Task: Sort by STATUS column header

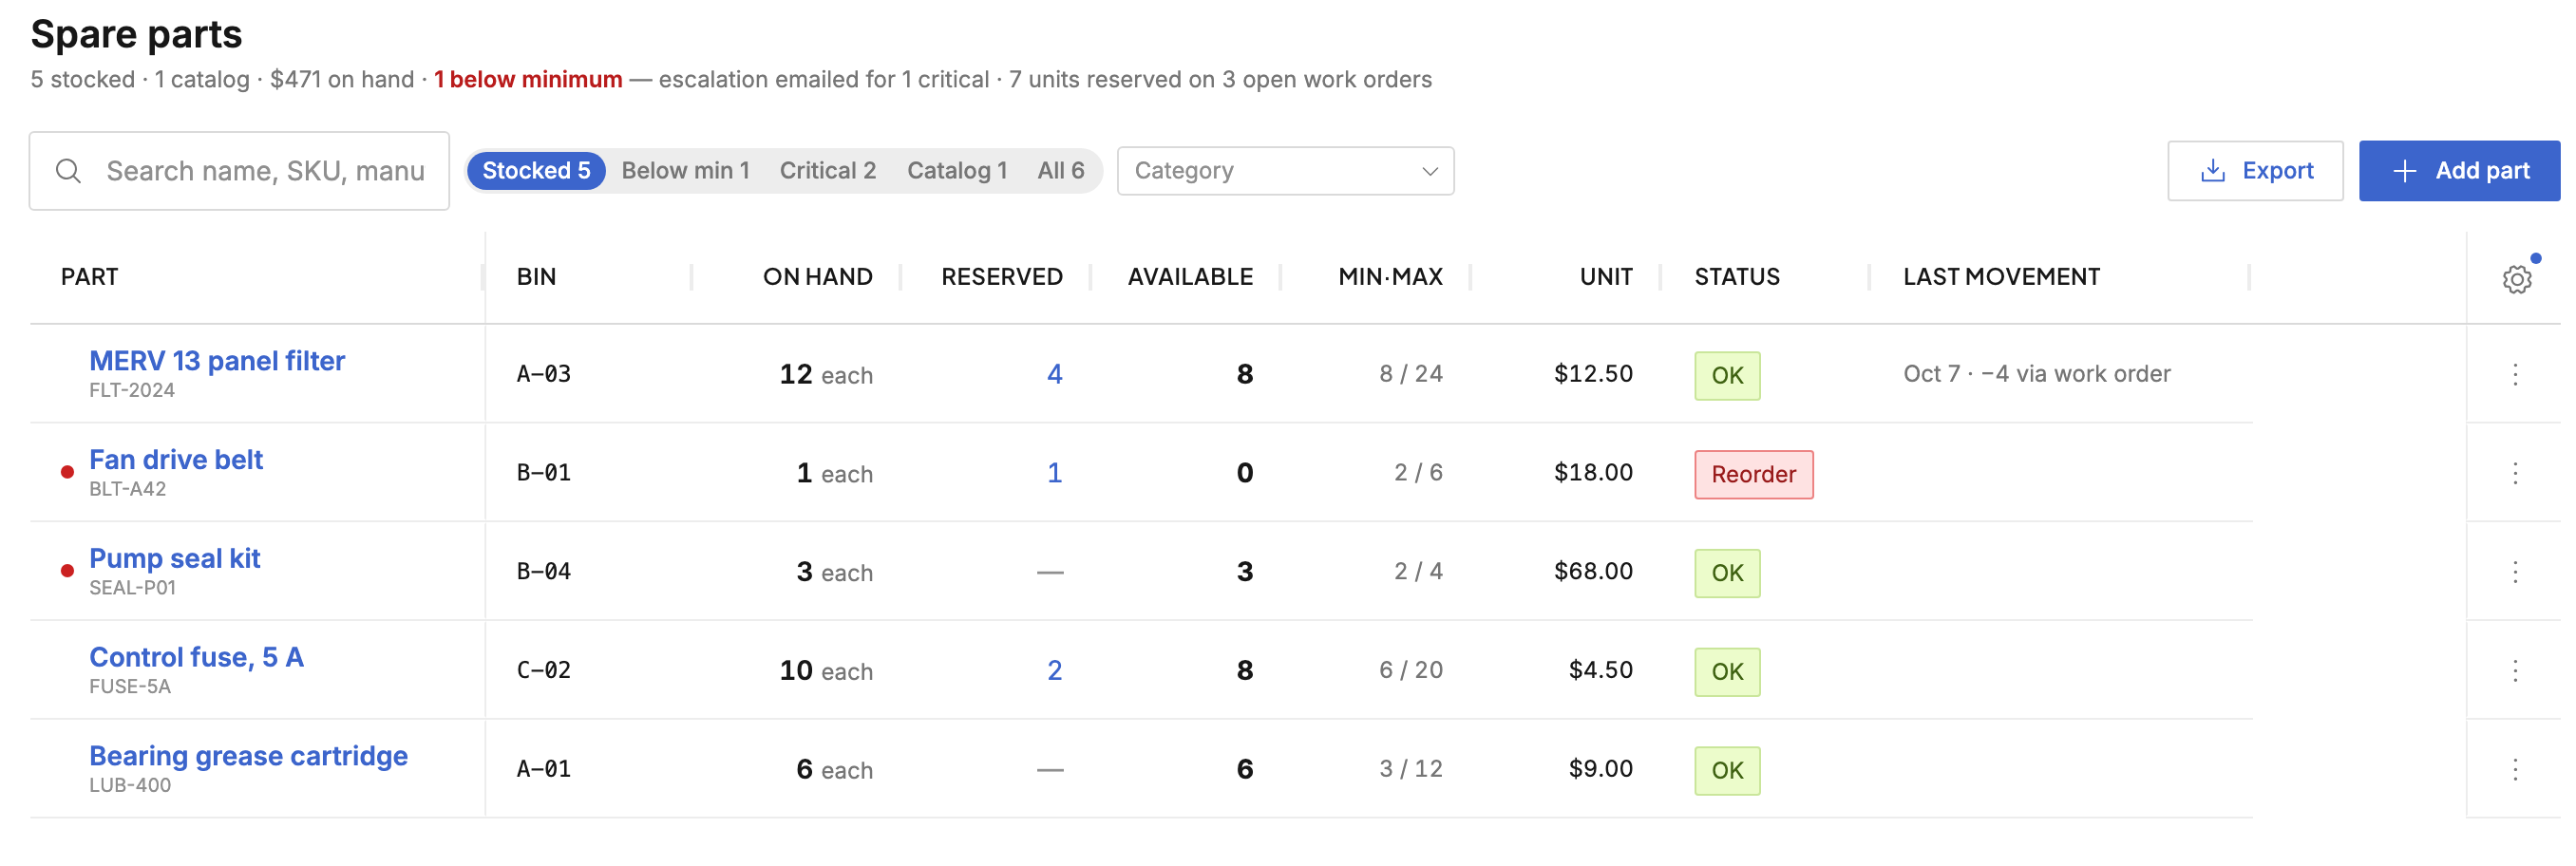Action: coord(1737,277)
